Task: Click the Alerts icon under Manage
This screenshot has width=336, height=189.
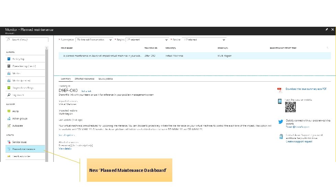Action: coord(9,111)
